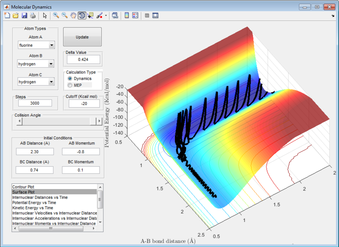Click the Steps value field
339x247 pixels.
pos(35,103)
